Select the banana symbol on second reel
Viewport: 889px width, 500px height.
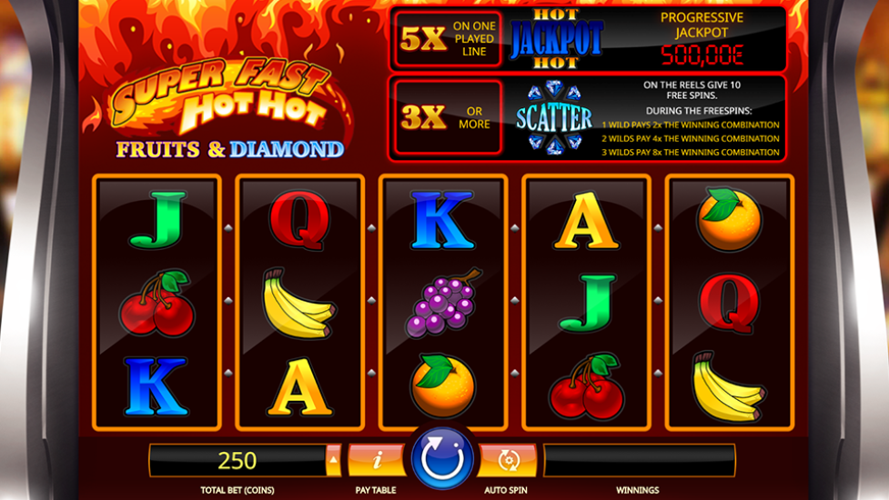[x=298, y=304]
